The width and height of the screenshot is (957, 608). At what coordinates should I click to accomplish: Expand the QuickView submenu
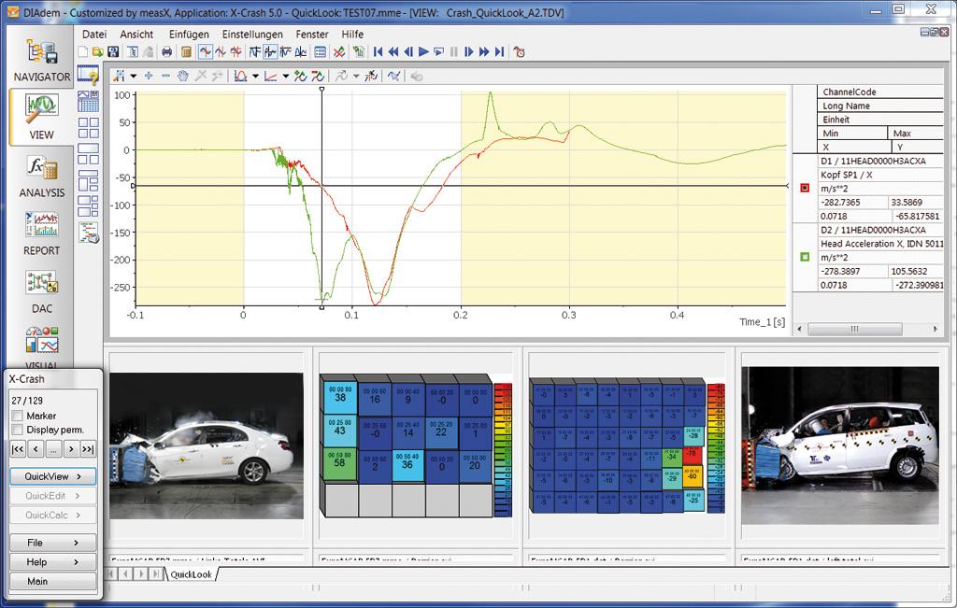[53, 476]
